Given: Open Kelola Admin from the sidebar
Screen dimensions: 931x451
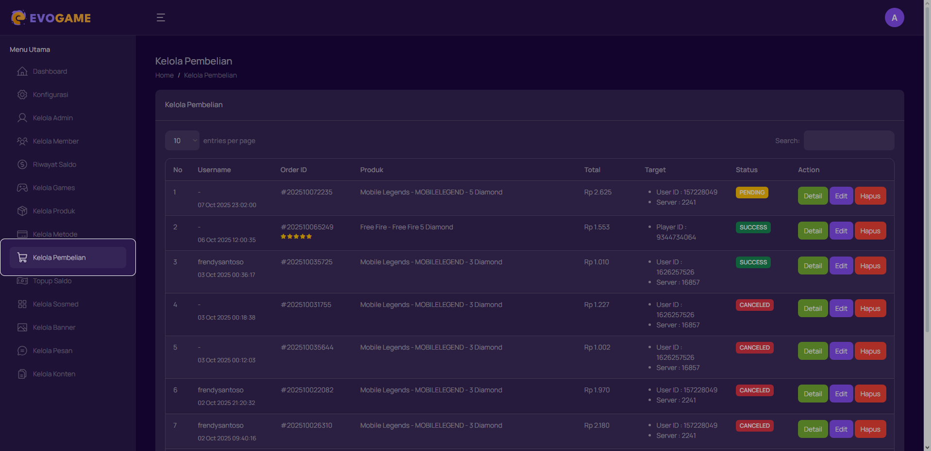Looking at the screenshot, I should (68, 118).
